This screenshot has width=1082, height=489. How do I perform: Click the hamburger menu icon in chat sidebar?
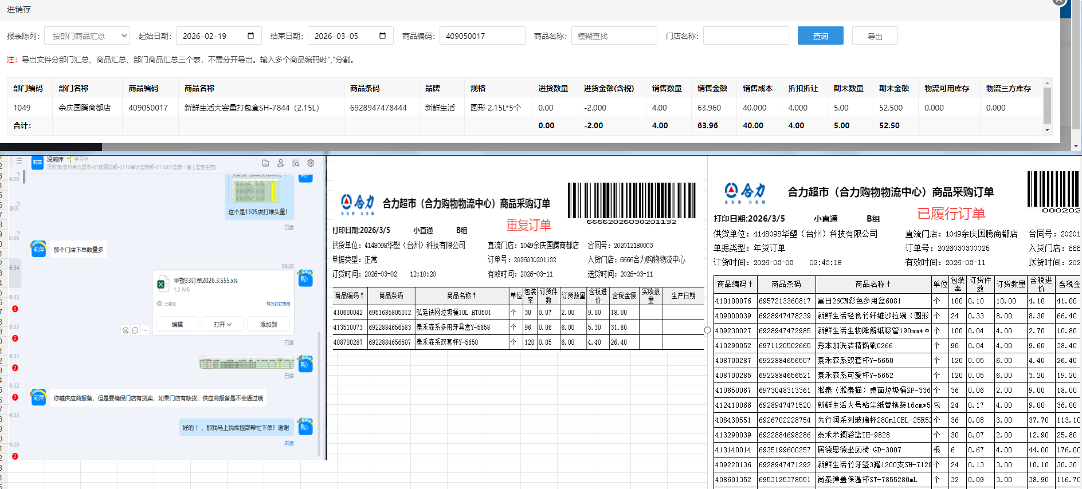coord(19,161)
